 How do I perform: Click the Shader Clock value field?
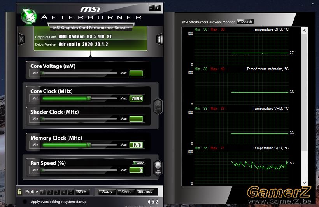pos(136,119)
